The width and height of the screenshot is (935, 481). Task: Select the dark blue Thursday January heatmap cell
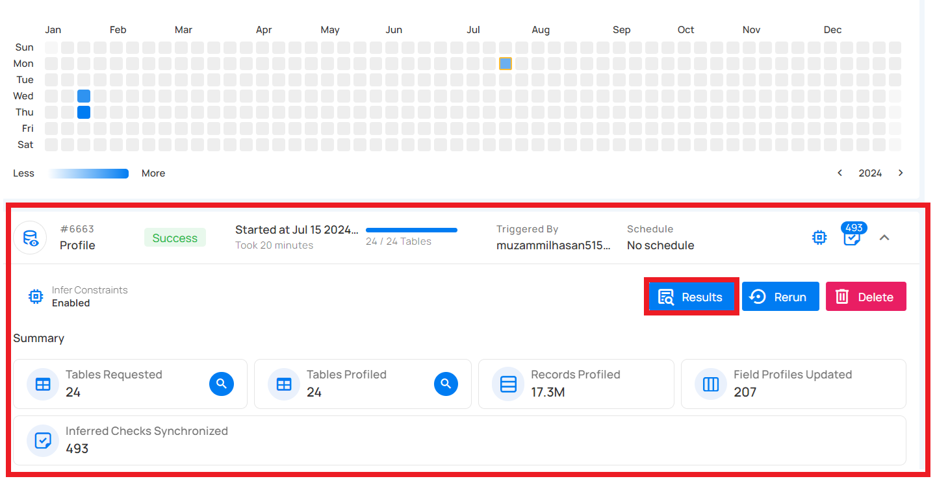[x=84, y=112]
